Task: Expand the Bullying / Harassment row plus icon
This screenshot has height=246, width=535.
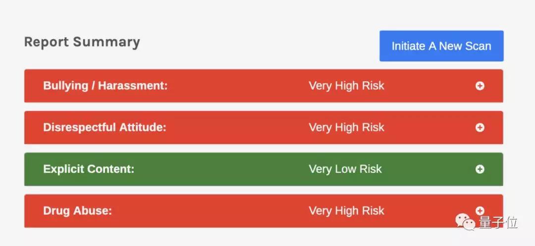Action: [x=480, y=86]
